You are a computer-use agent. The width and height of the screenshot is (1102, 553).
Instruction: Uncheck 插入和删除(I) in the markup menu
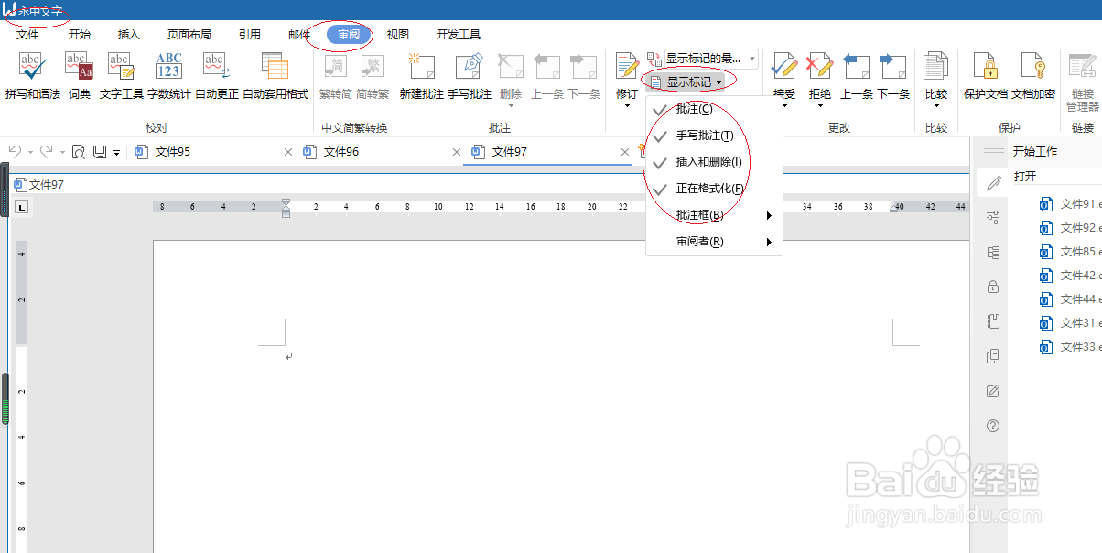coord(714,162)
